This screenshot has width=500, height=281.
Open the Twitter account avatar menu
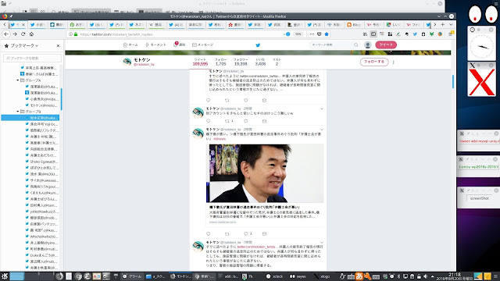coord(368,45)
